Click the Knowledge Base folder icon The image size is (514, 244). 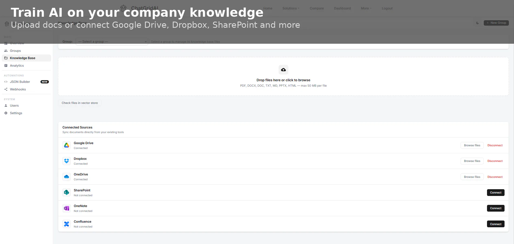(x=6, y=58)
